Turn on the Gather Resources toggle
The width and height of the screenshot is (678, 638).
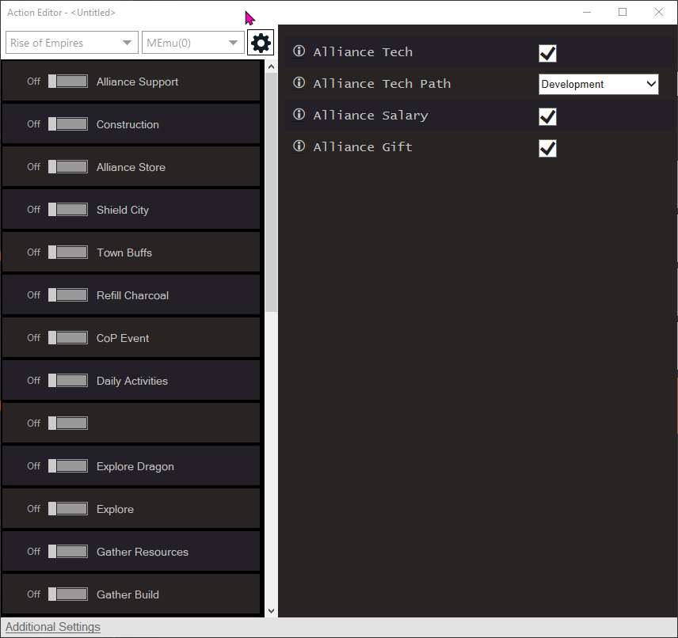[x=68, y=552]
